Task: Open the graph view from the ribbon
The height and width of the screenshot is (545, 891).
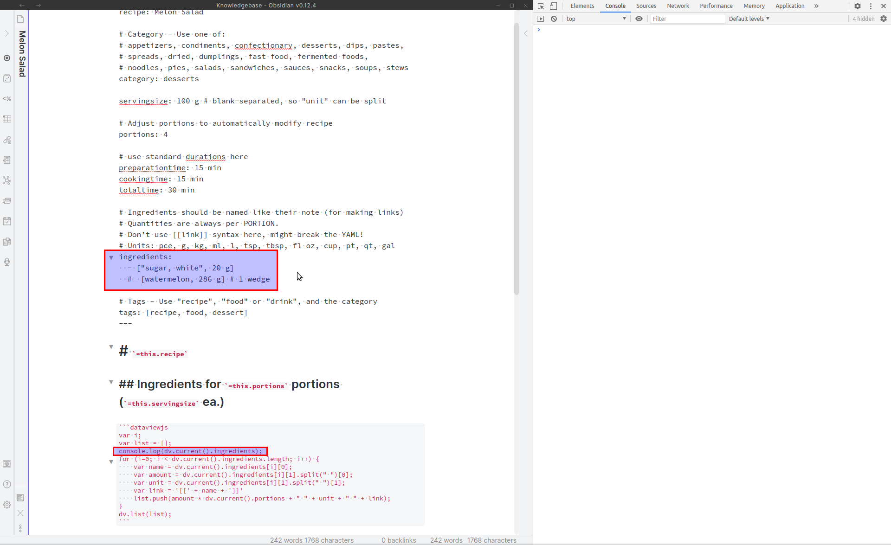Action: 7,180
